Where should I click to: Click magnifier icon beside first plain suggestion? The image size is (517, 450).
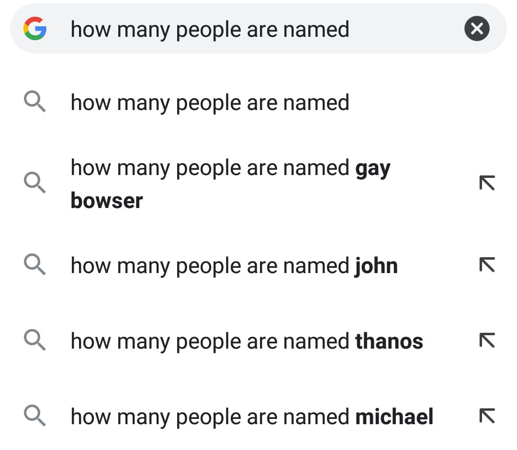35,102
